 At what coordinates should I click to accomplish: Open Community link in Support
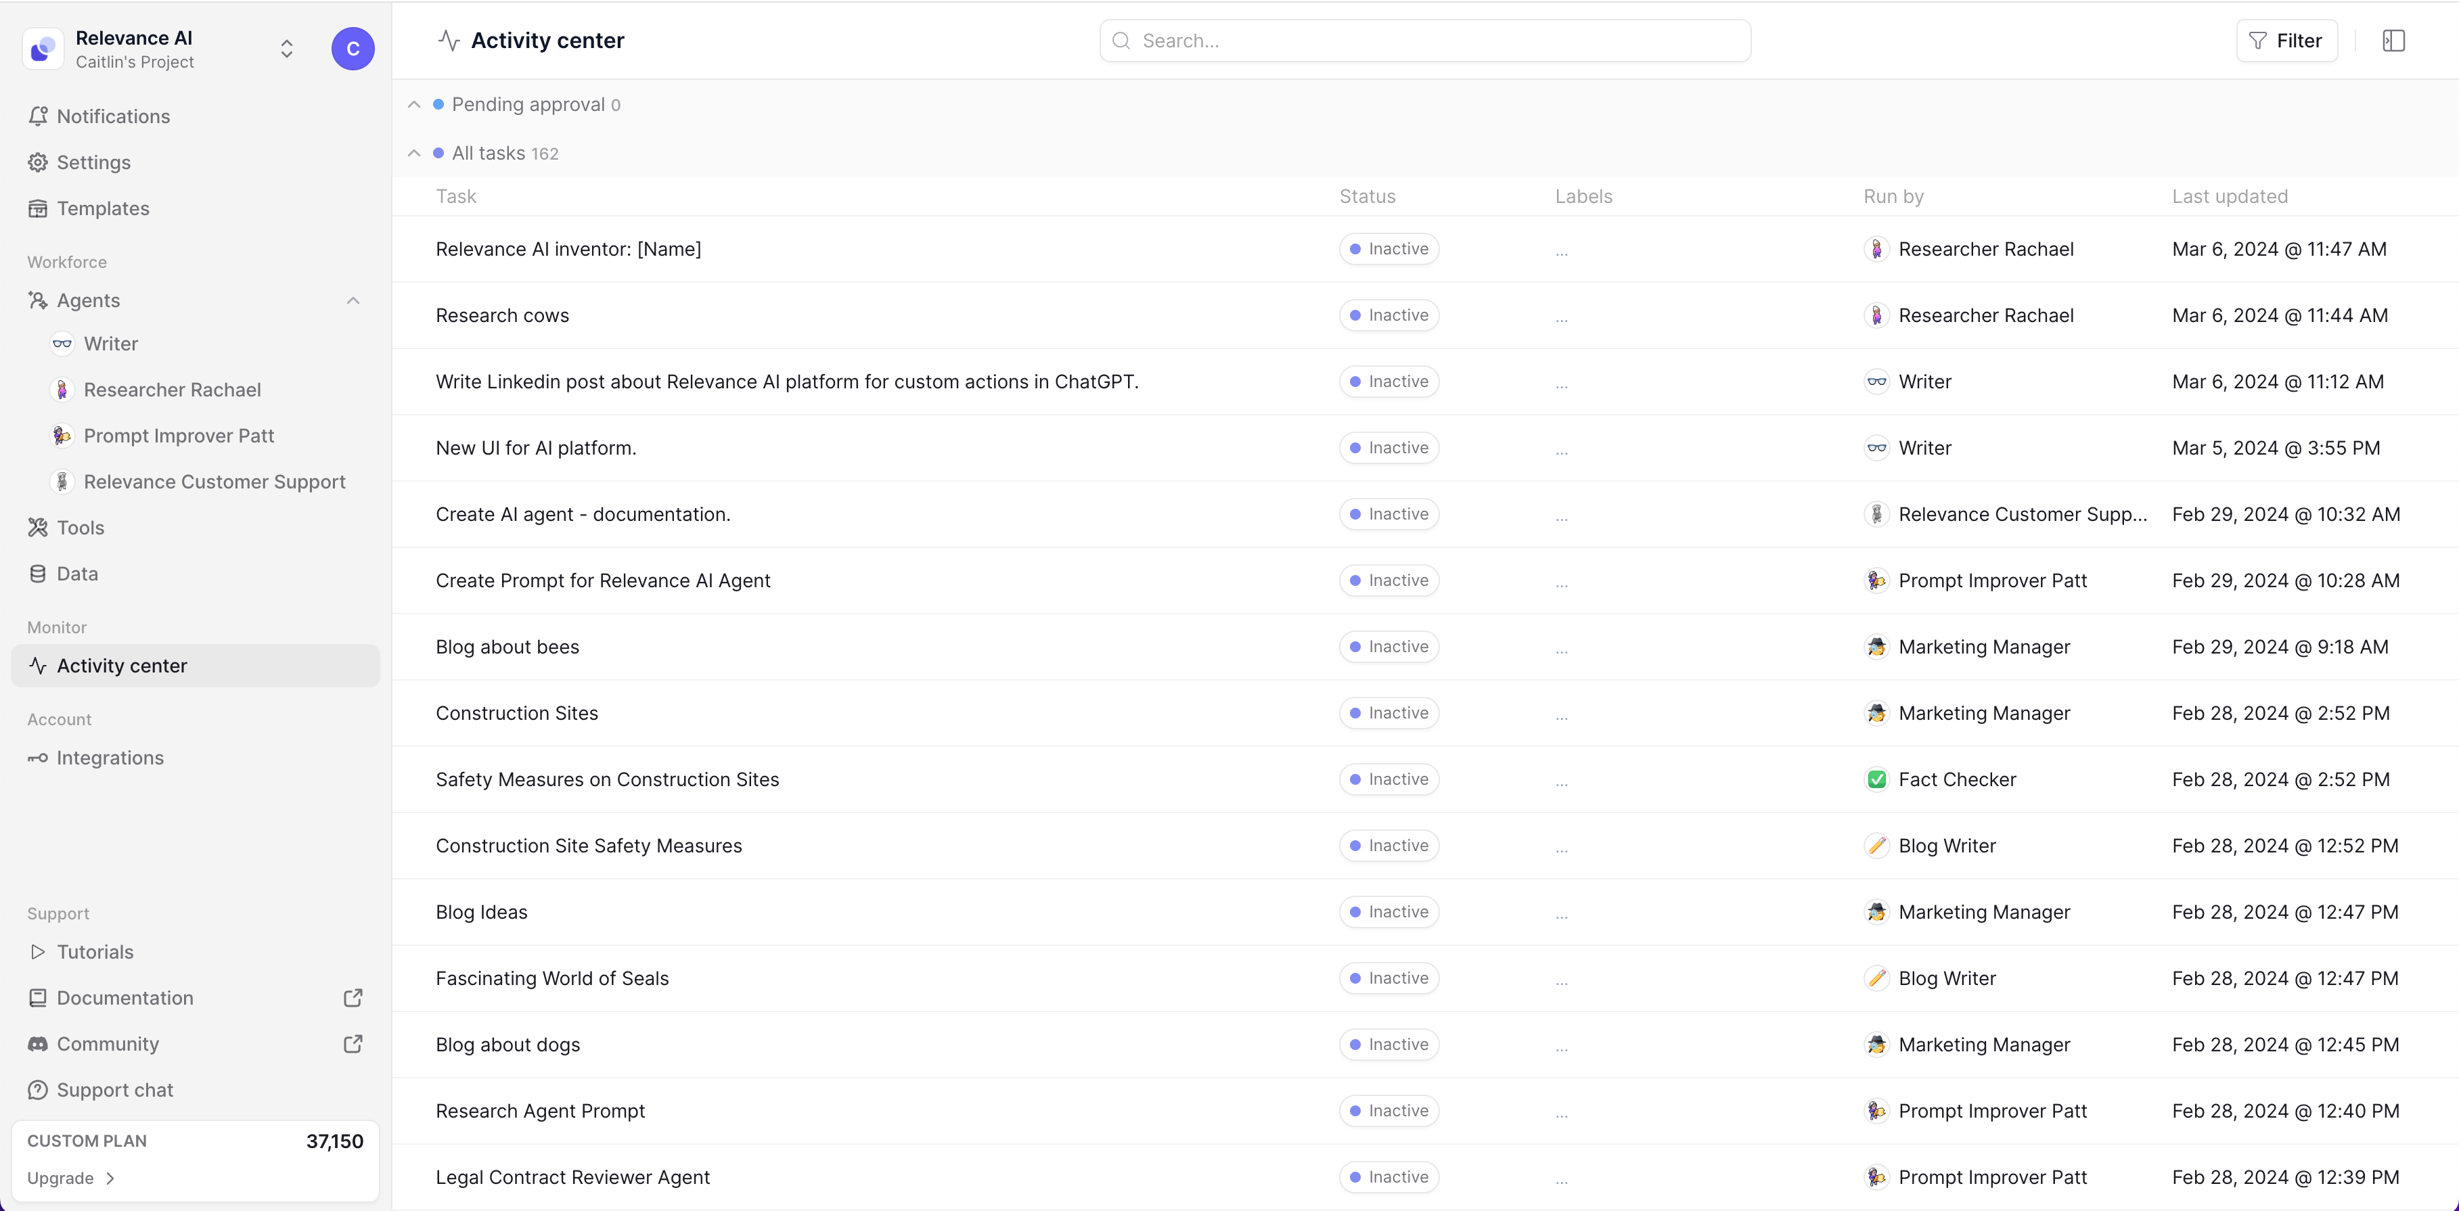[x=108, y=1043]
